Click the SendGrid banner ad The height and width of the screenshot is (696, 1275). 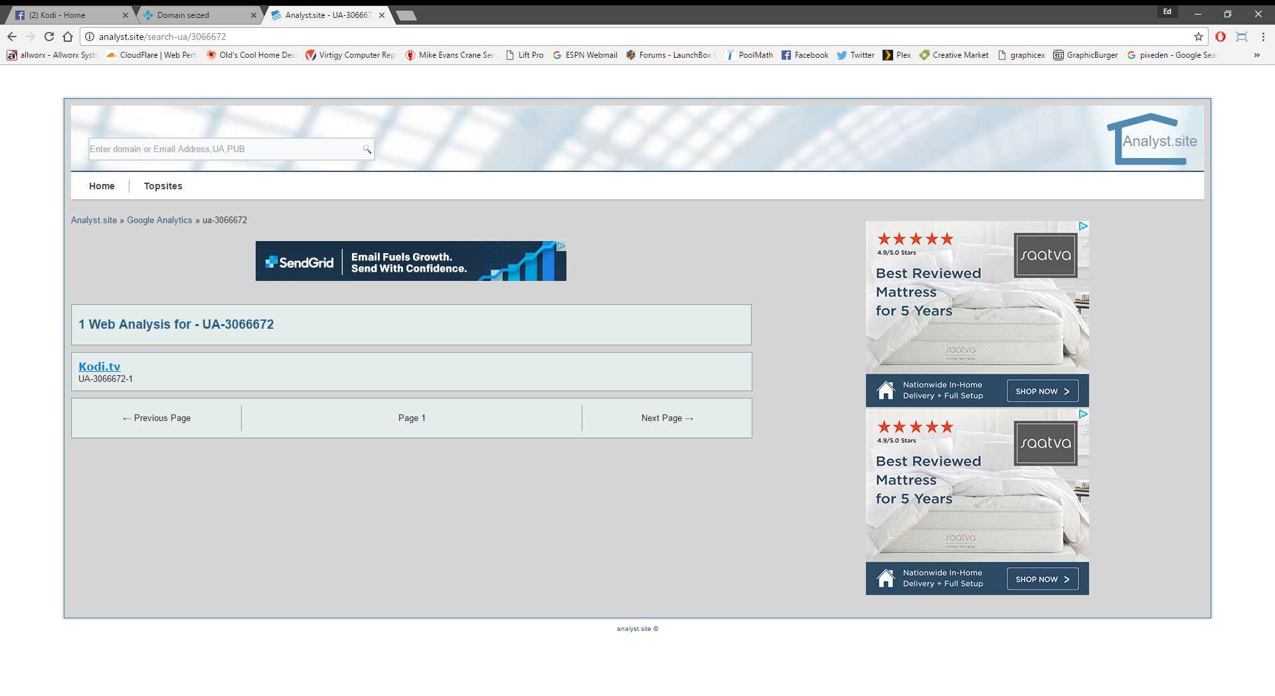point(410,261)
